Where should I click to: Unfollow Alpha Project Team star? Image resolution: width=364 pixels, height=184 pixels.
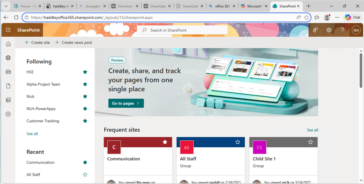pyautogui.click(x=85, y=84)
